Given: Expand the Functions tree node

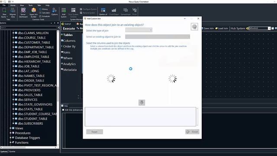Looking at the screenshot, I should coord(10,143).
